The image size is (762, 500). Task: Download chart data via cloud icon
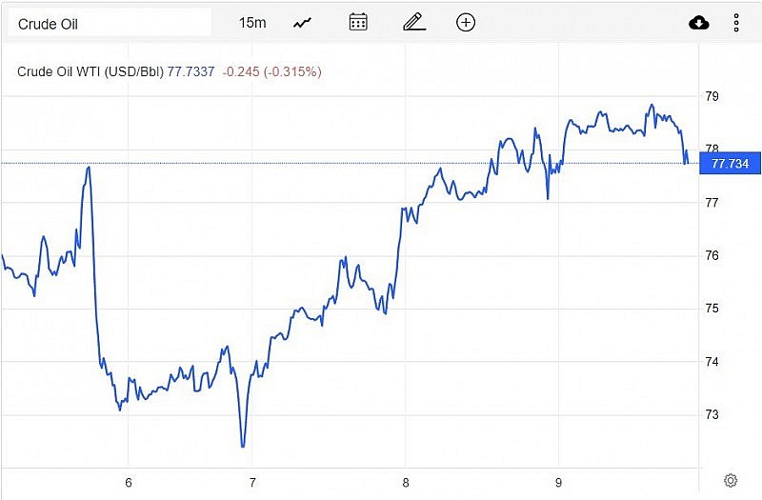699,23
